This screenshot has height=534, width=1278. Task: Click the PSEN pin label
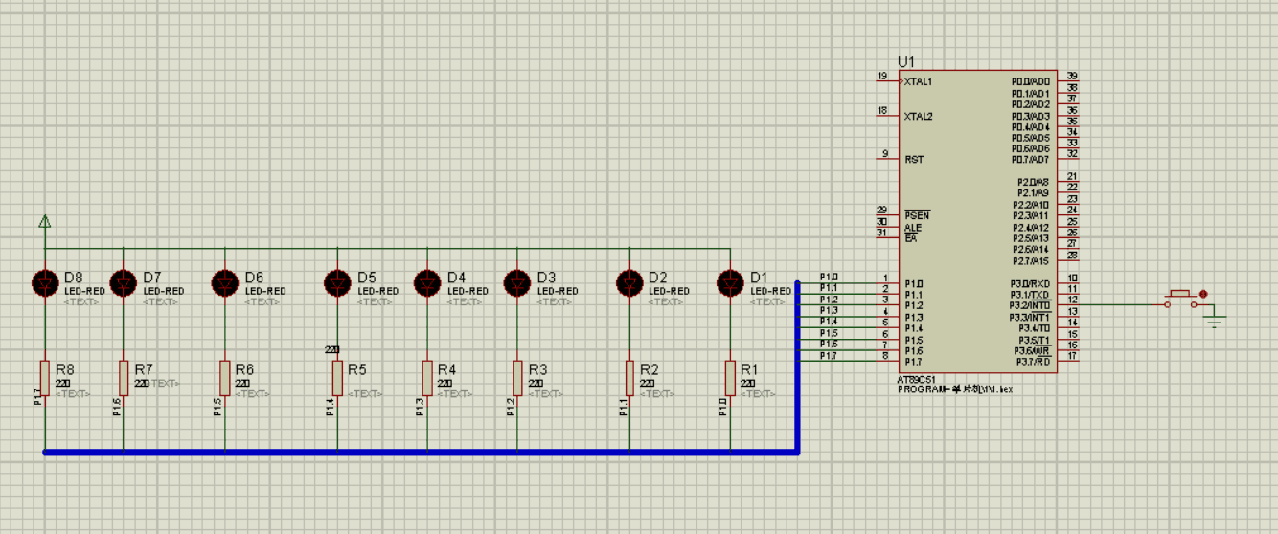(x=917, y=216)
